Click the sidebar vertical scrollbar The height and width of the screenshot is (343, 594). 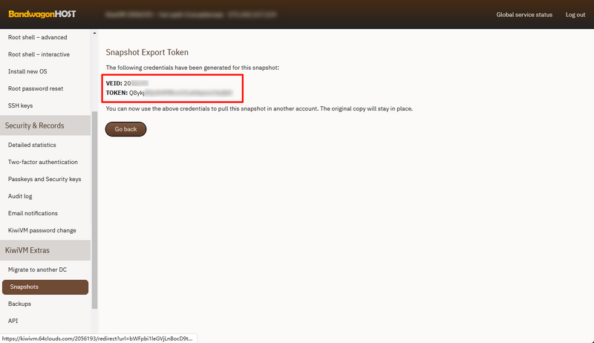[94, 208]
